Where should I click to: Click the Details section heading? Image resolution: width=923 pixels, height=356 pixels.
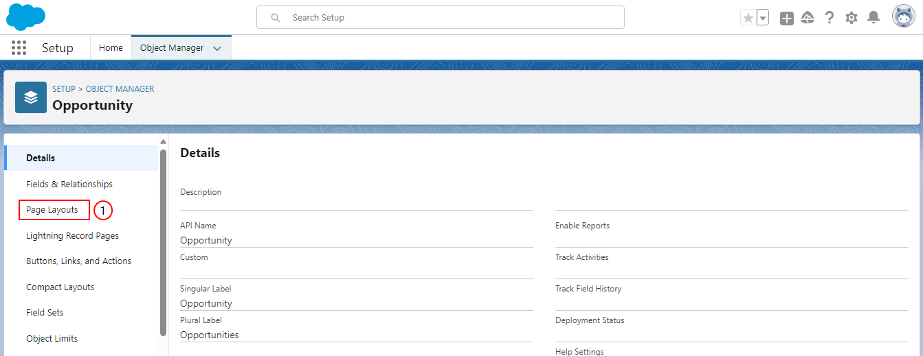[x=200, y=153]
